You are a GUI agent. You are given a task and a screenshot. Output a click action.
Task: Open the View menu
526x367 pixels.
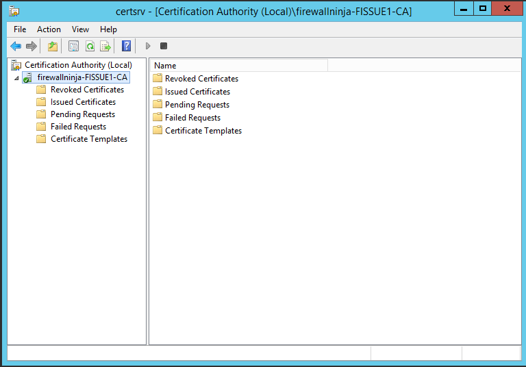point(80,29)
